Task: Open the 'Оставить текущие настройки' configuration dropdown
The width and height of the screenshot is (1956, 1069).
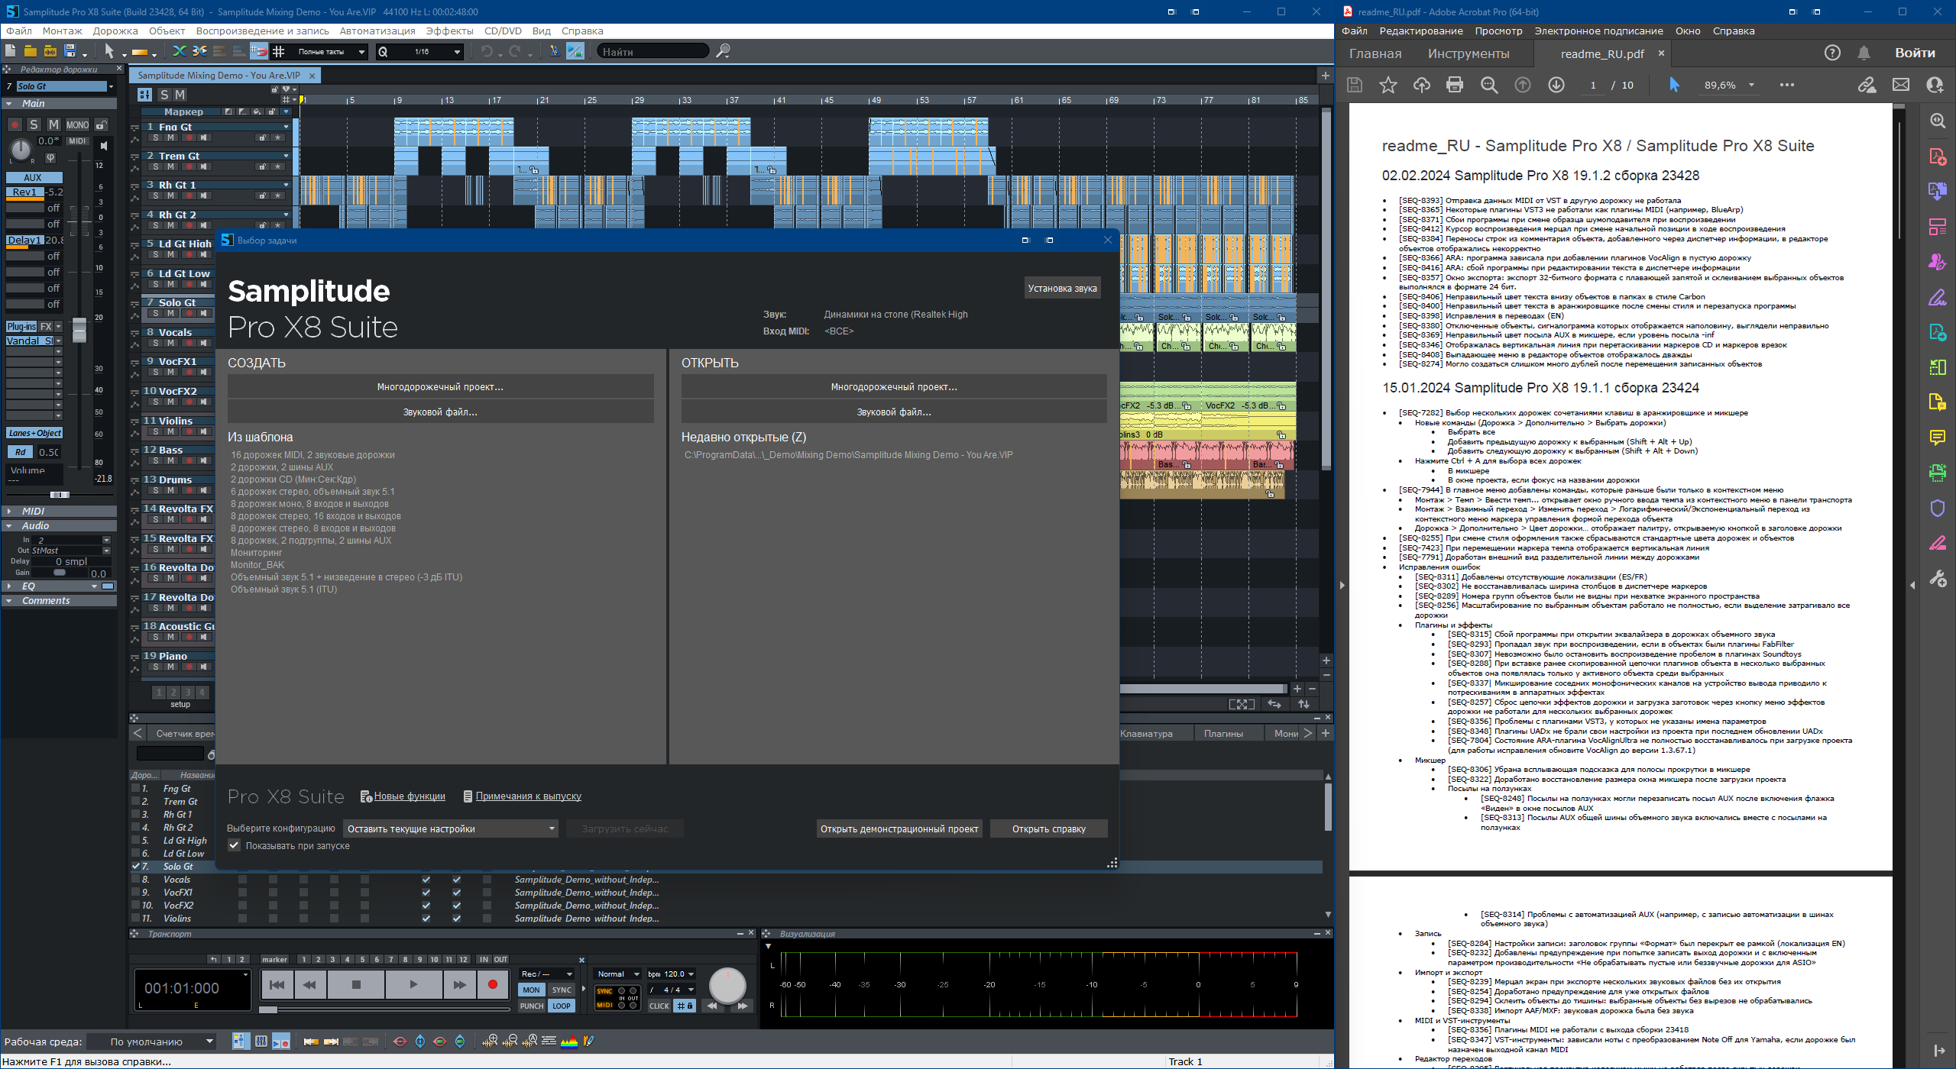Action: (451, 828)
